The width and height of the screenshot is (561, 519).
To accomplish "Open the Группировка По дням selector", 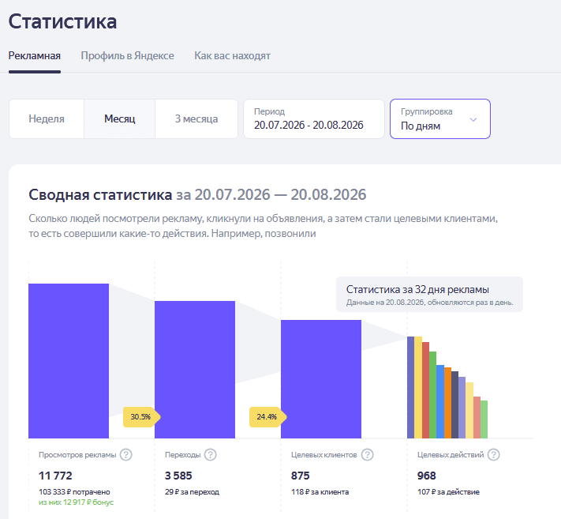I will click(440, 119).
